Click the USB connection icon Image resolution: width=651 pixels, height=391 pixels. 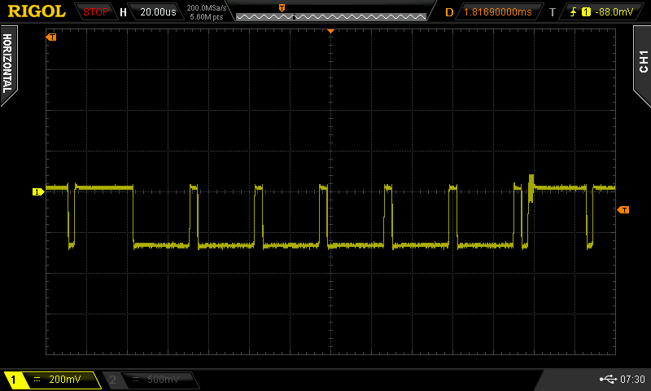pos(608,379)
